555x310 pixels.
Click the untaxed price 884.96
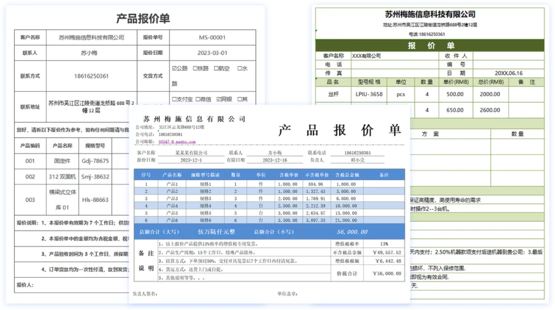316,184
